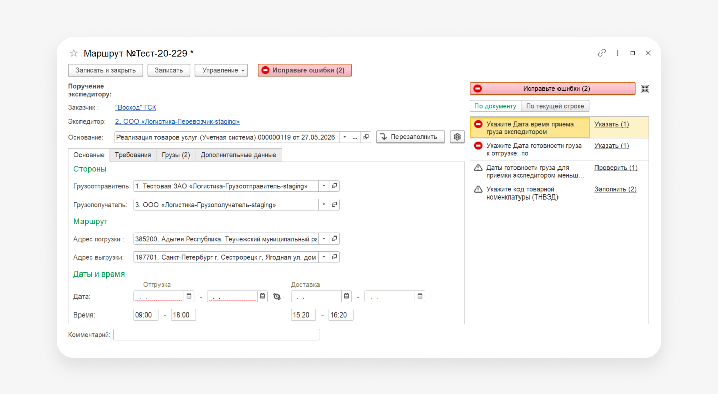
Task: Expand the Грузоотправитель dropdown list
Action: (x=324, y=186)
